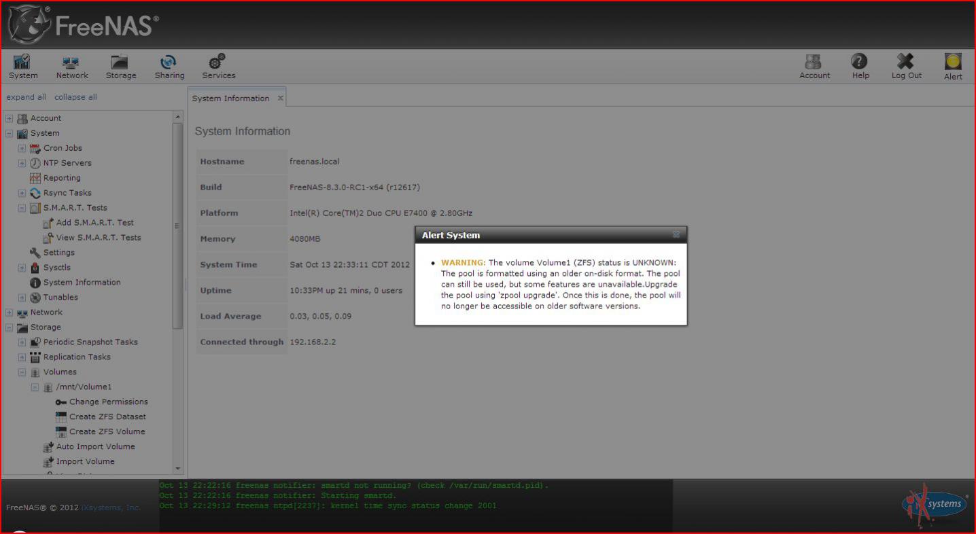Click the 4080MB memory value
Screen dimensions: 976x534
305,239
